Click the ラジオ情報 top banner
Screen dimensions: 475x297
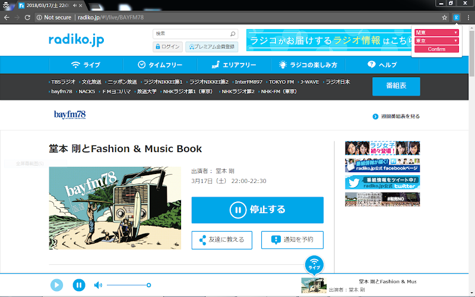pyautogui.click(x=329, y=40)
